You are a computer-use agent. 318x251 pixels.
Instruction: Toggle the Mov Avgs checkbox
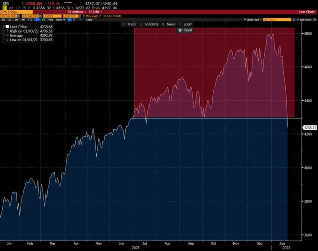84,16
